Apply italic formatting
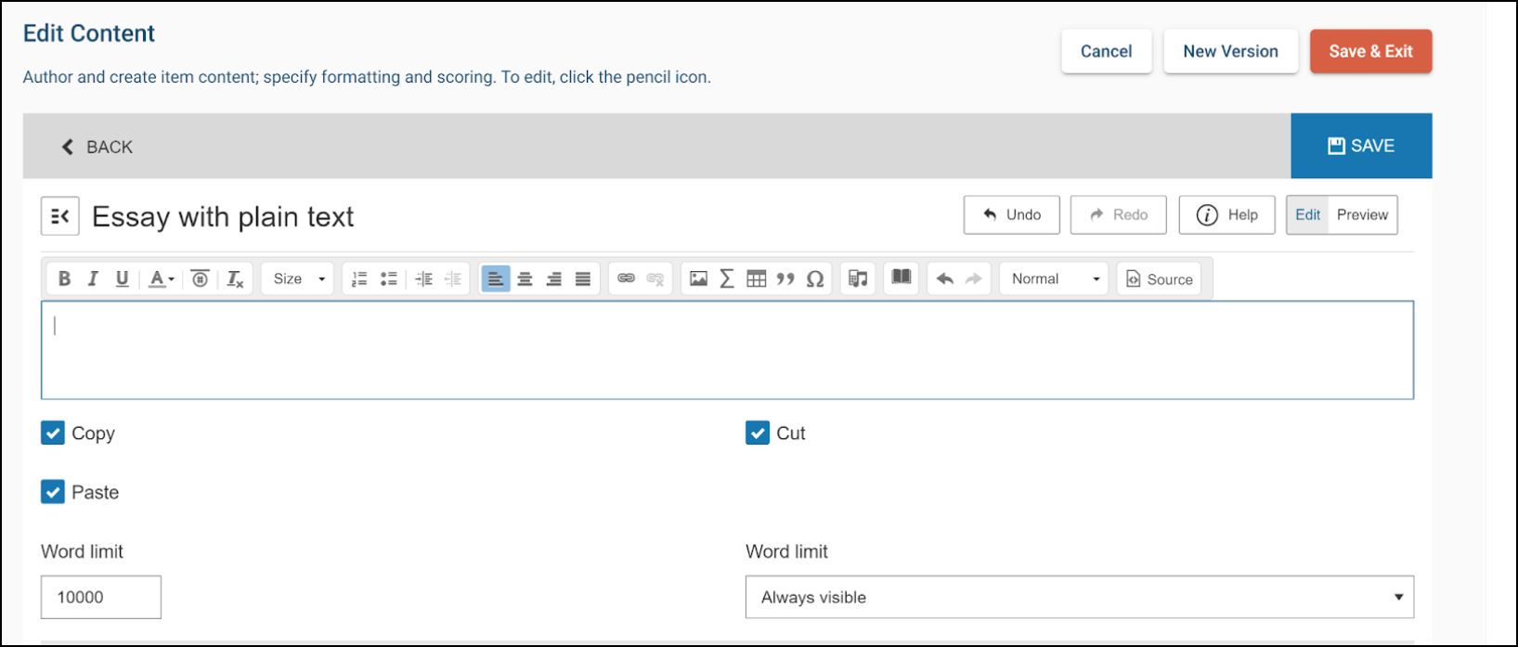This screenshot has width=1518, height=647. point(93,278)
